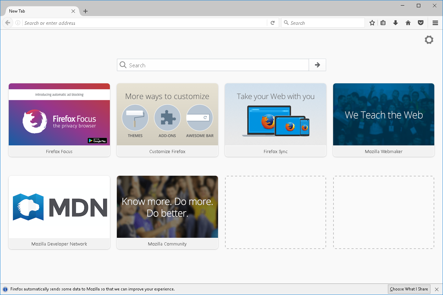
Task: Open site identity info icon in address bar
Action: click(18, 23)
